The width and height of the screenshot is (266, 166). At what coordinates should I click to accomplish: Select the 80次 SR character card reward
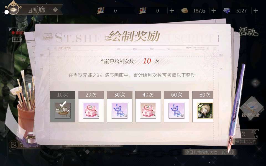205,111
